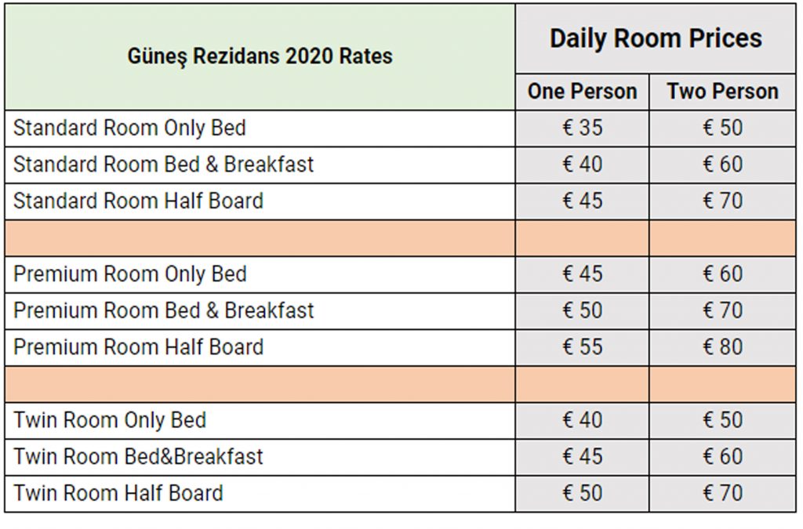Select the Twin Room Only Bed label

tap(110, 420)
